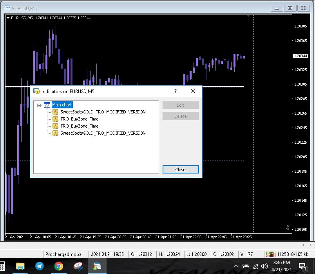Viewport: 315px width, 274px height.
Task: Click the EURUSD,M5 chart window title icon
Action: [x=7, y=7]
